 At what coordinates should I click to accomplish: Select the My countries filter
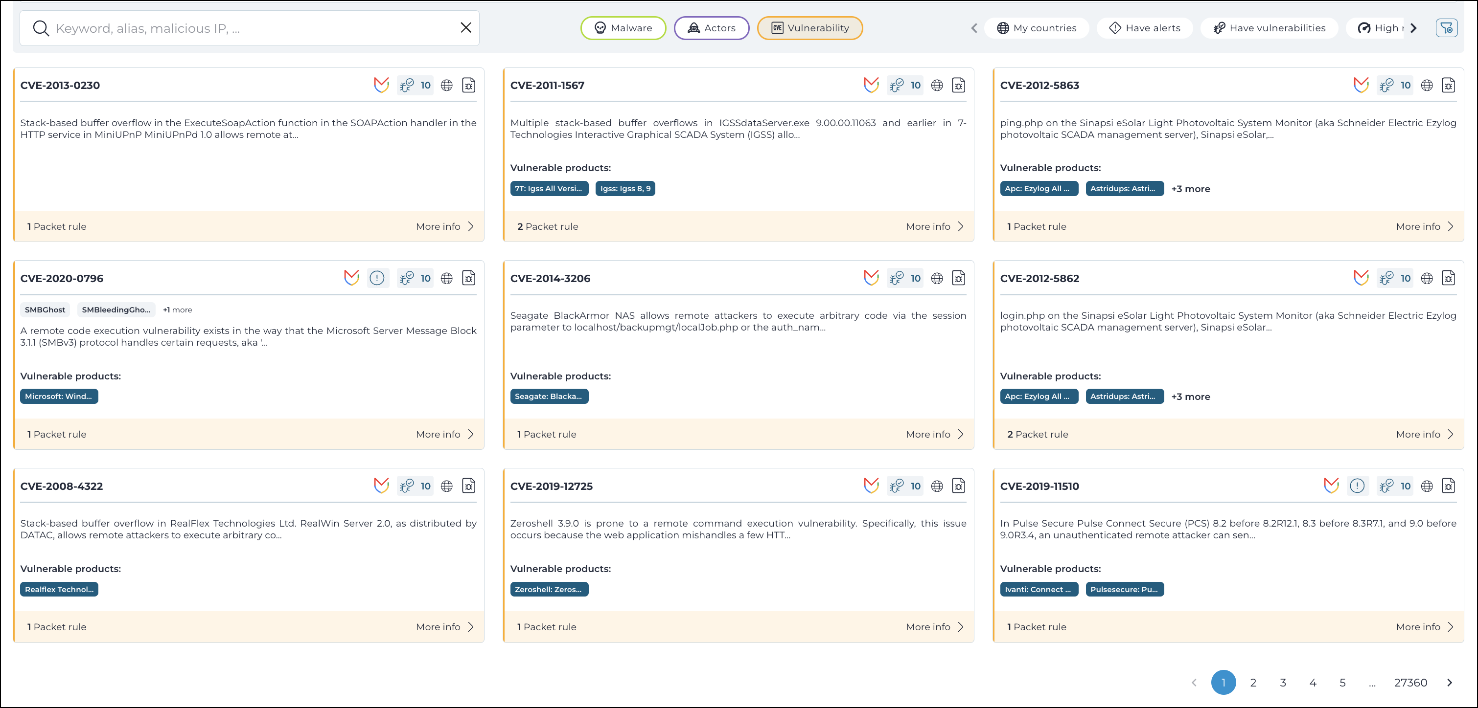[1037, 27]
